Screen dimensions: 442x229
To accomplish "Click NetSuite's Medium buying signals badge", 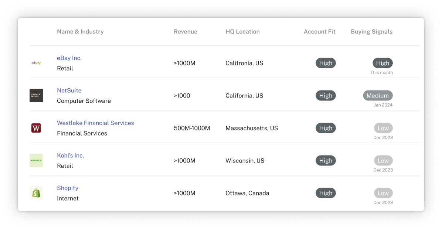I will [378, 96].
